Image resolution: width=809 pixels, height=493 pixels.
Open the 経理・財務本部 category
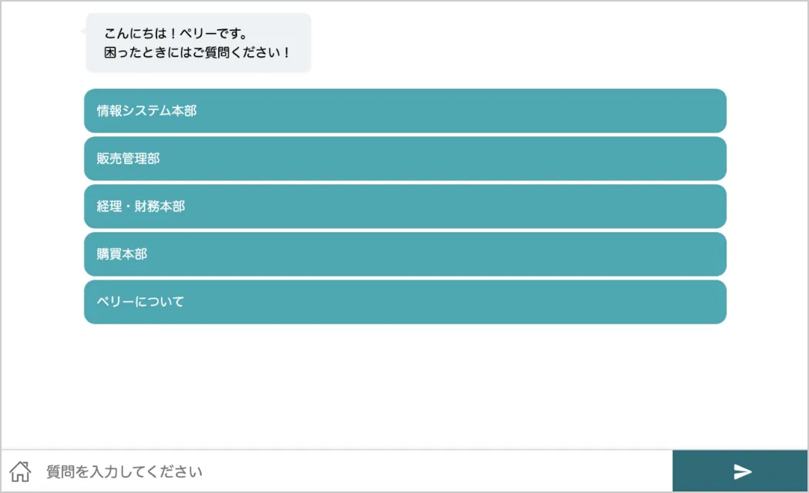pos(405,206)
